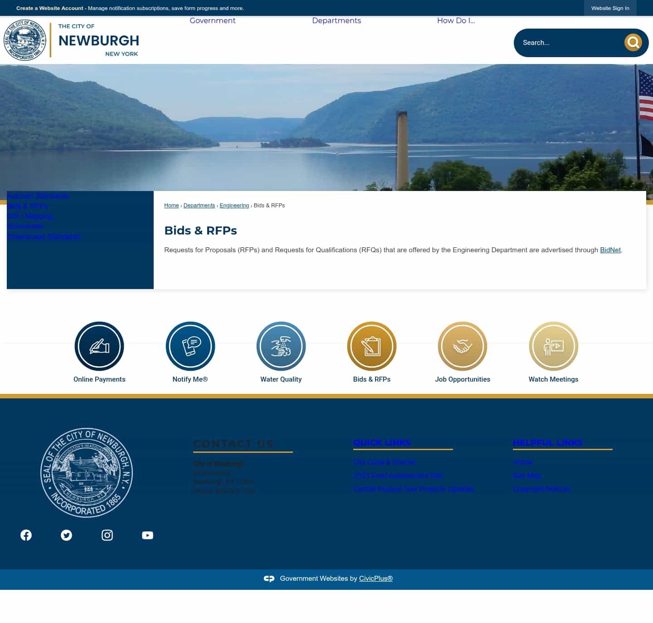Open the city's Twitter page icon
The width and height of the screenshot is (653, 623).
pyautogui.click(x=66, y=535)
